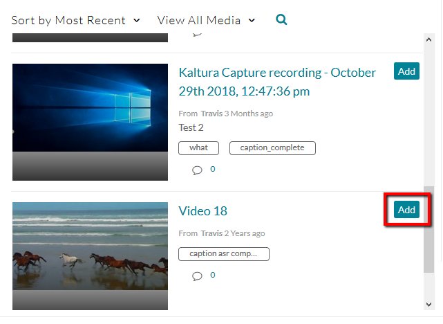Viewport: 443px width, 324px height.
Task: Click comment icon under Kaltura Capture recording
Action: tap(197, 170)
